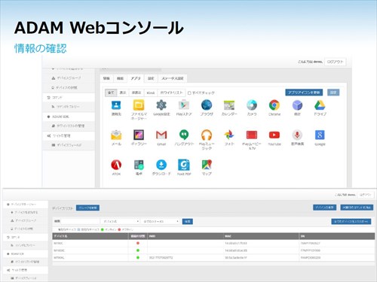Select the Gmail app icon
The image size is (377, 282).
(161, 135)
